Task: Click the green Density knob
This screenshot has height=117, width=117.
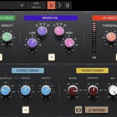Action: 7,37
